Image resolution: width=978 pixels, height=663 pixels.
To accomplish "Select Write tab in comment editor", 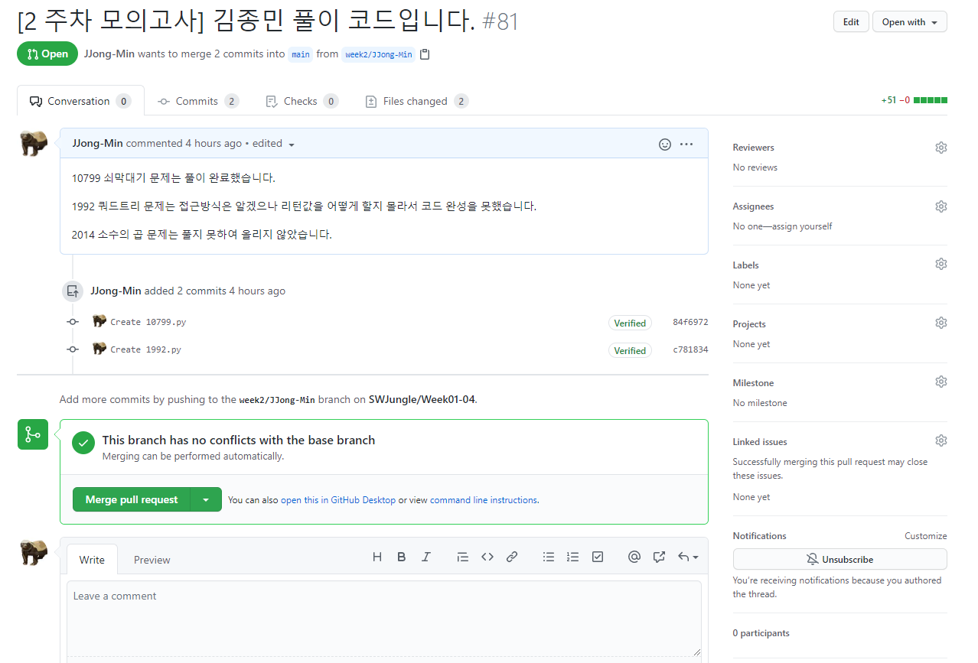I will tap(92, 560).
